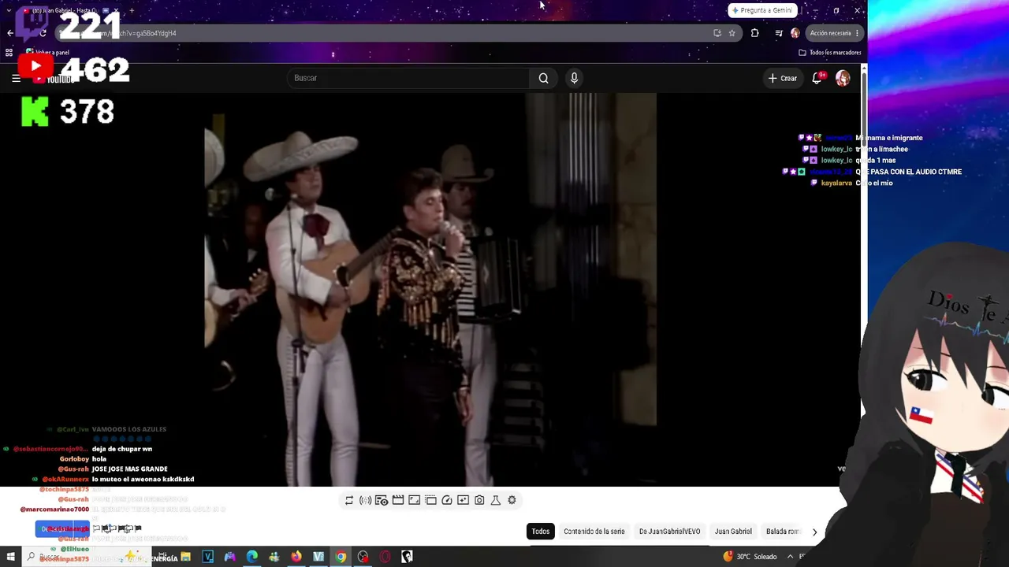Image resolution: width=1009 pixels, height=567 pixels.
Task: Open the Windows Start menu
Action: [11, 557]
